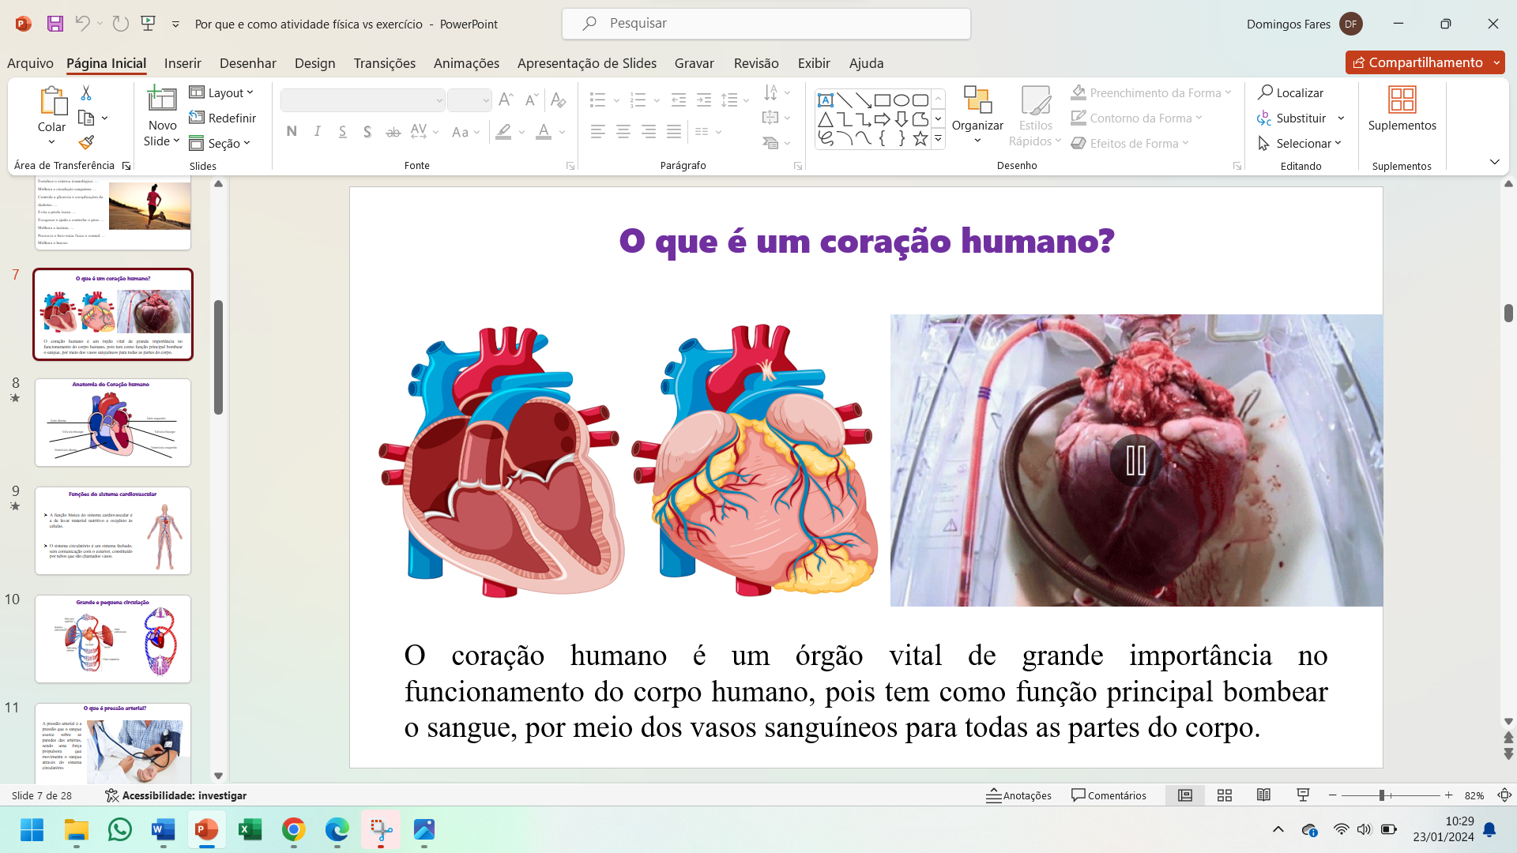The height and width of the screenshot is (853, 1517).
Task: Expand Preenchimento da Forma dropdown
Action: 1229,92
